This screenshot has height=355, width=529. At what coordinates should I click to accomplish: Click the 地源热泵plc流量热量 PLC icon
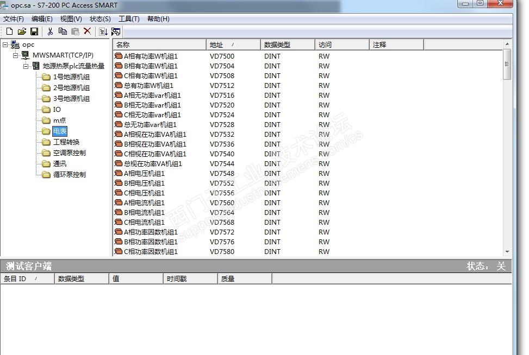(x=36, y=66)
